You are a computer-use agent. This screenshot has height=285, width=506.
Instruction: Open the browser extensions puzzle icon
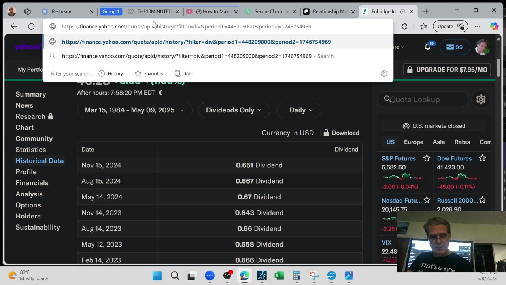404,27
